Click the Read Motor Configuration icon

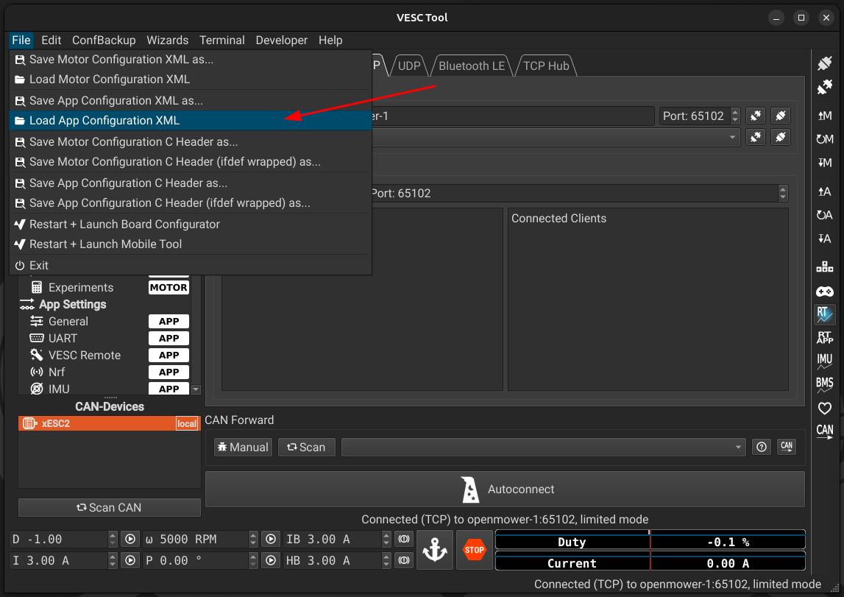tap(825, 116)
